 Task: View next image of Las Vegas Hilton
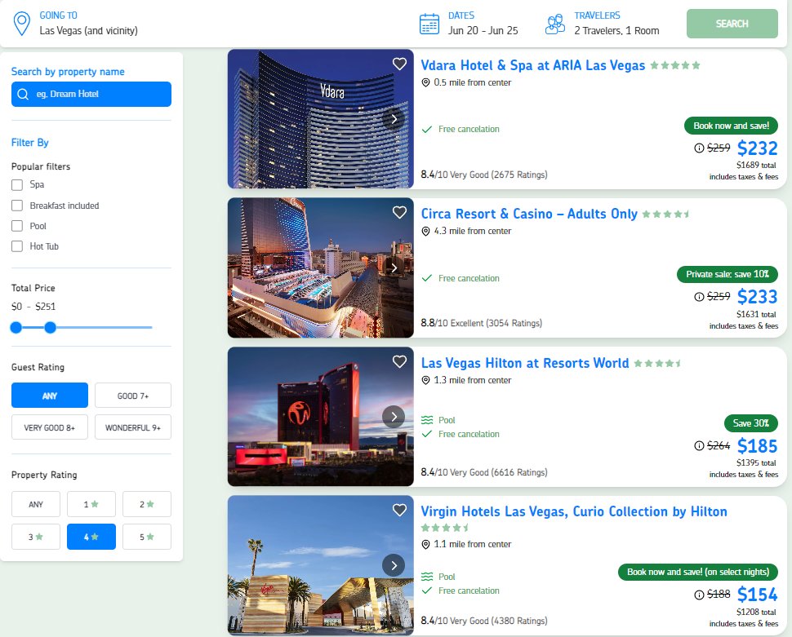(x=394, y=417)
